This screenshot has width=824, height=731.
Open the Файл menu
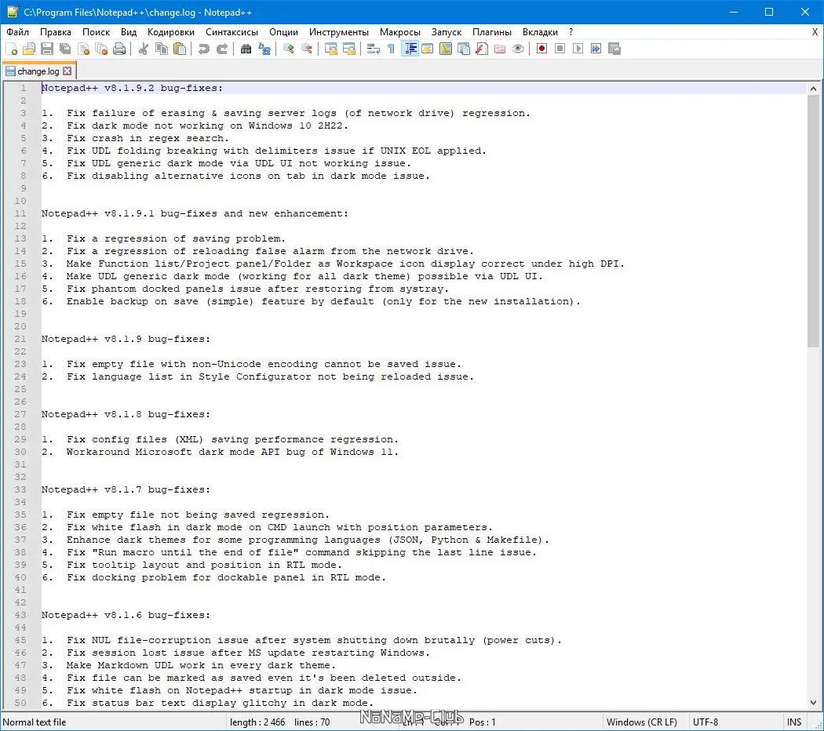[x=17, y=32]
